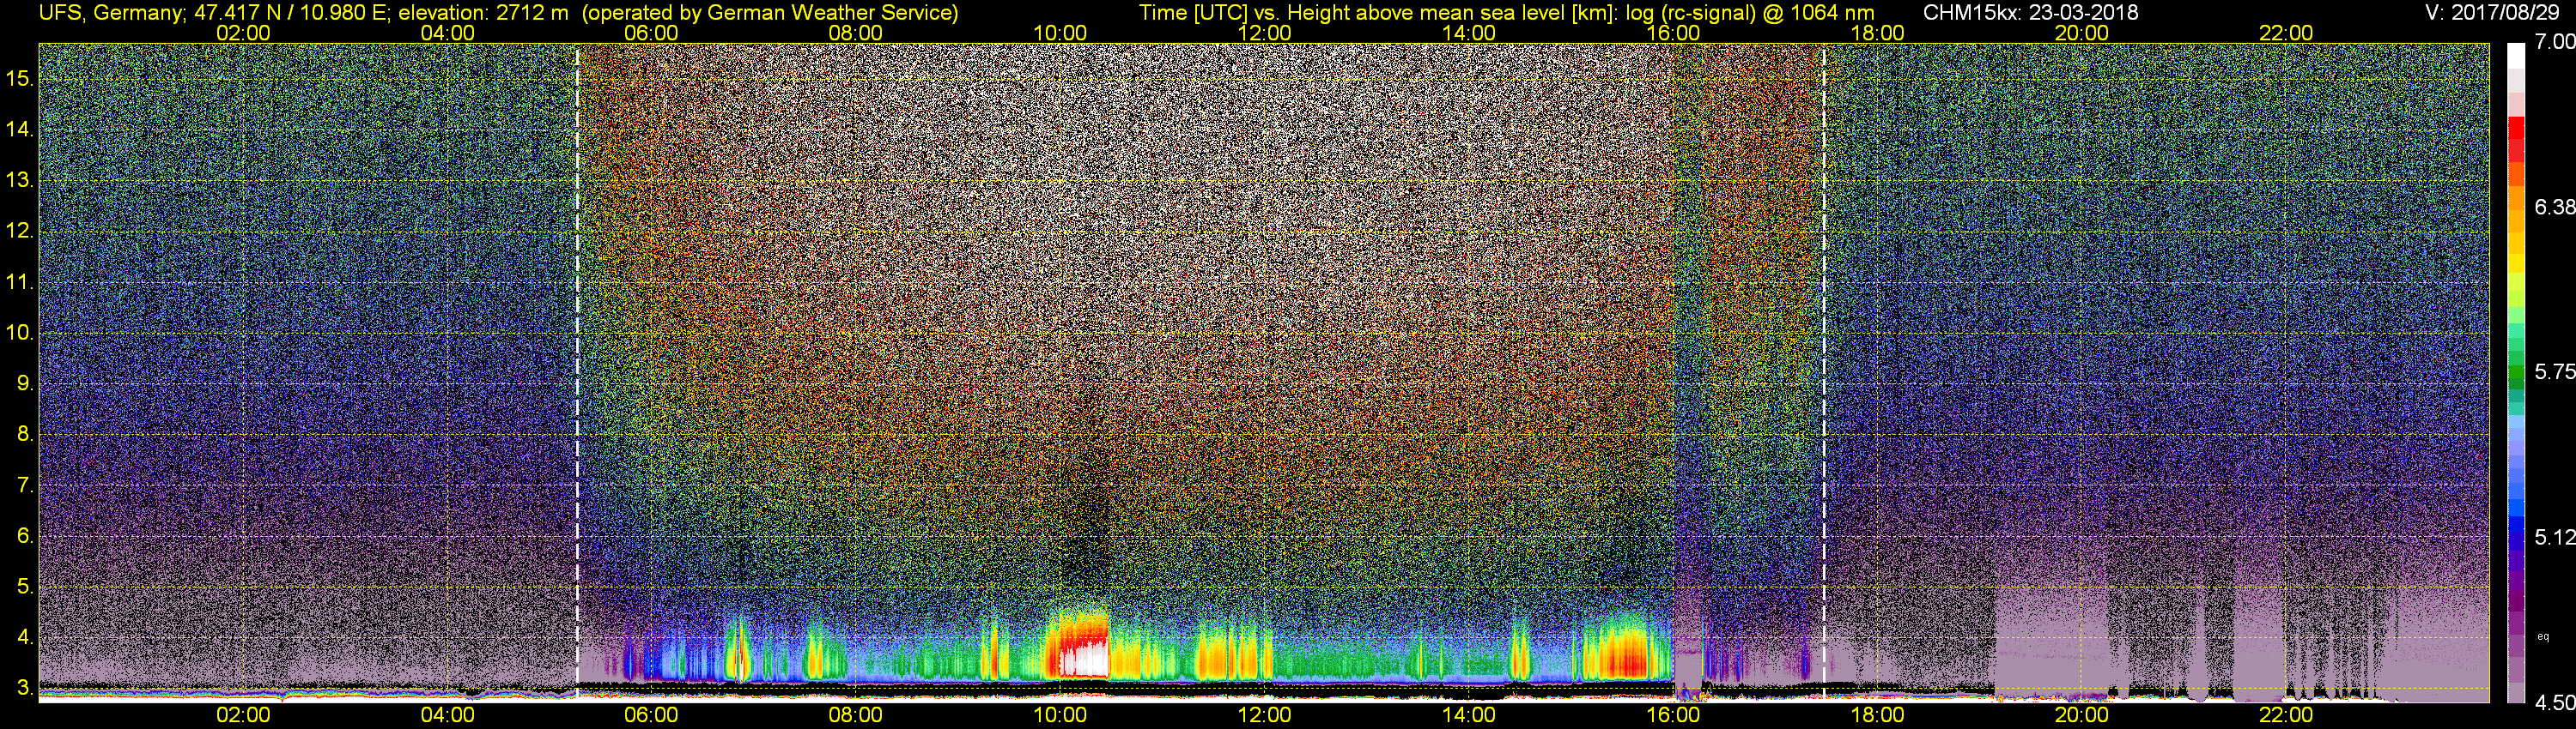Click the "elevation: 2712 m" text
The height and width of the screenshot is (729, 2576).
[x=483, y=13]
